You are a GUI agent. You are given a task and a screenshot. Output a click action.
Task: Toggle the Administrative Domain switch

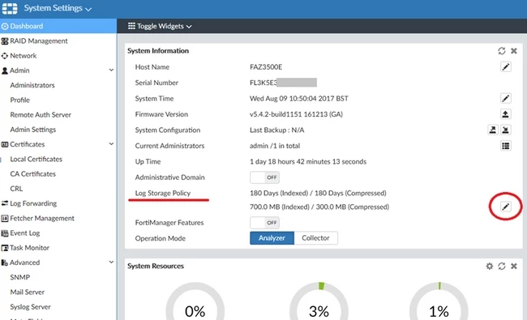(x=264, y=177)
